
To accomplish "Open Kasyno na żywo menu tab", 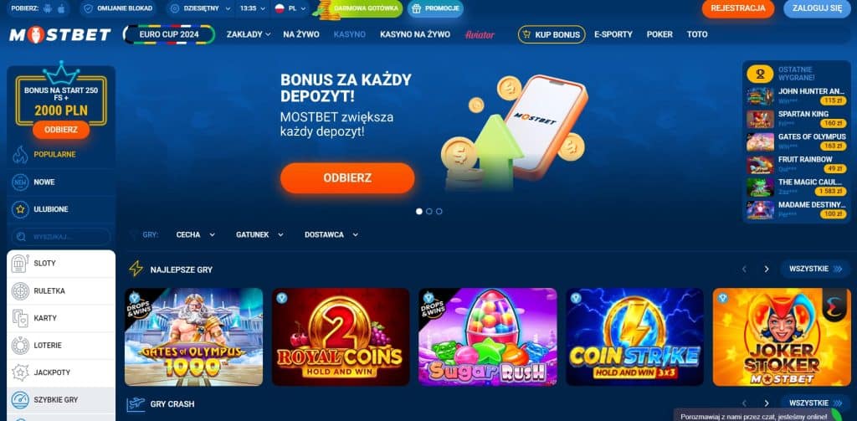I will click(415, 34).
